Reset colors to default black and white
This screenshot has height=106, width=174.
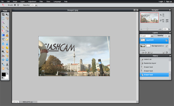2,78
